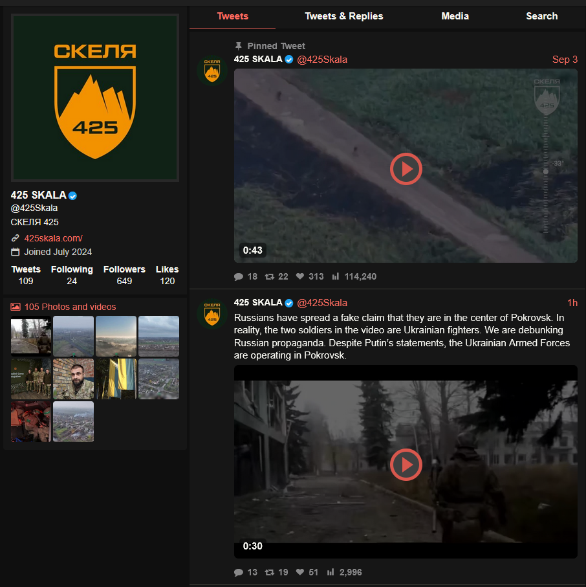This screenshot has height=587, width=586.
Task: Go to the Search tab
Action: pyautogui.click(x=541, y=16)
